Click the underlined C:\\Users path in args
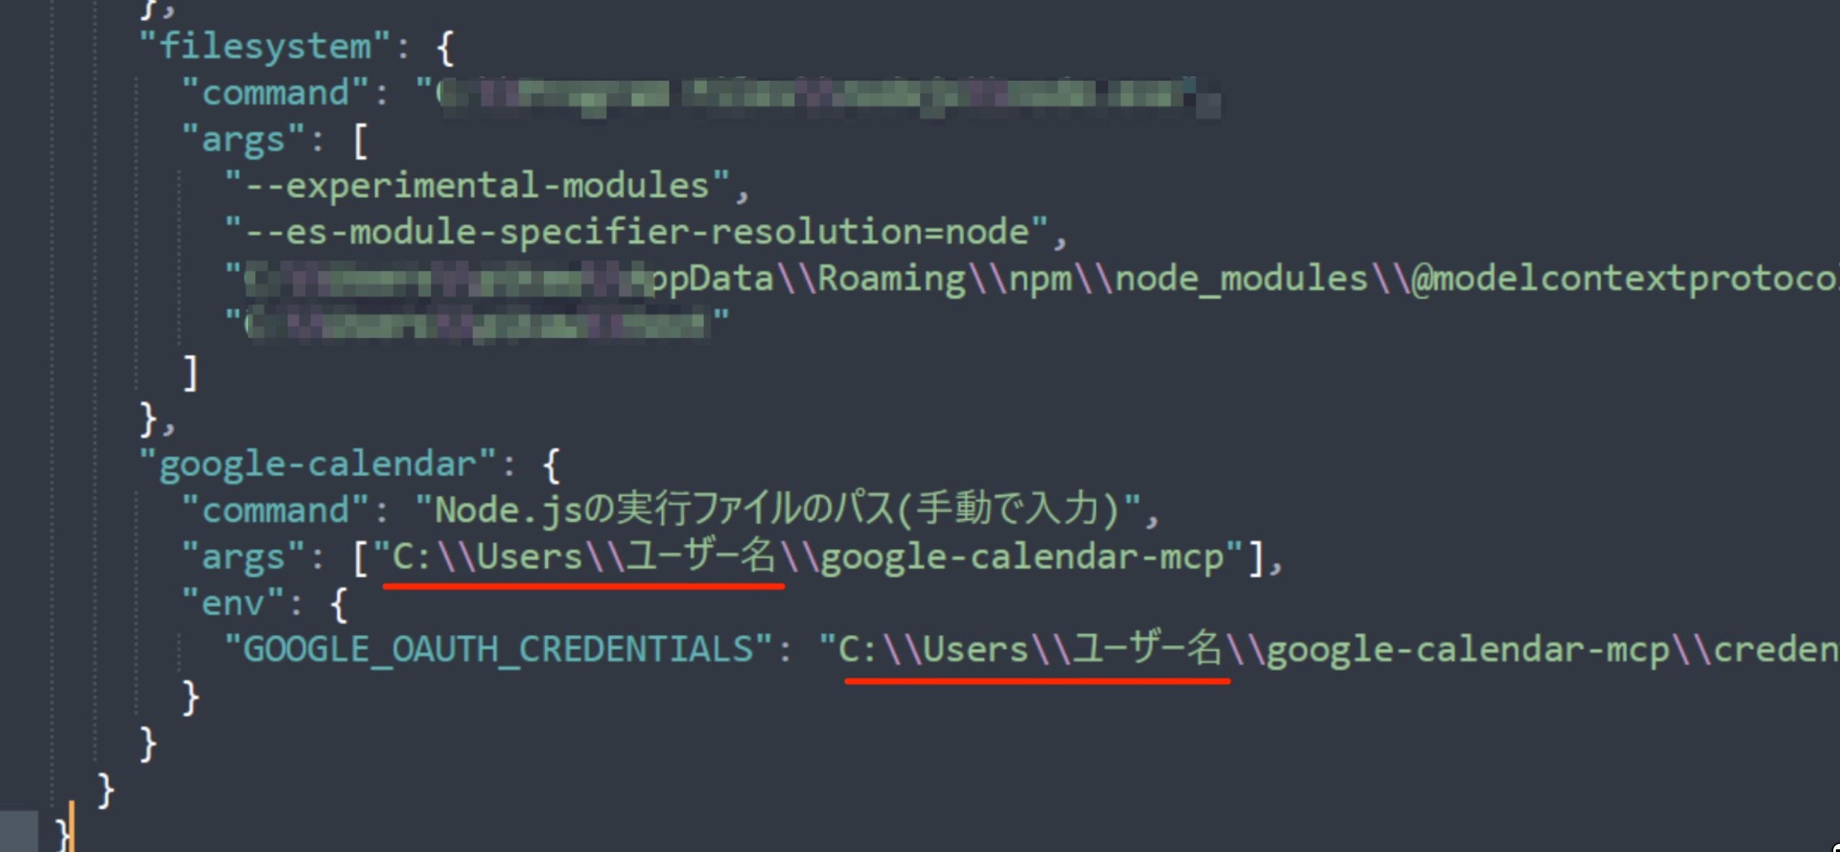This screenshot has height=852, width=1840. coord(584,557)
